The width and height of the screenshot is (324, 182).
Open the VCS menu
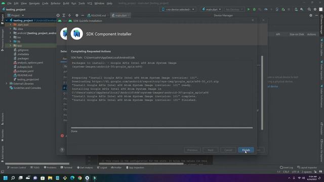pos(90,4)
